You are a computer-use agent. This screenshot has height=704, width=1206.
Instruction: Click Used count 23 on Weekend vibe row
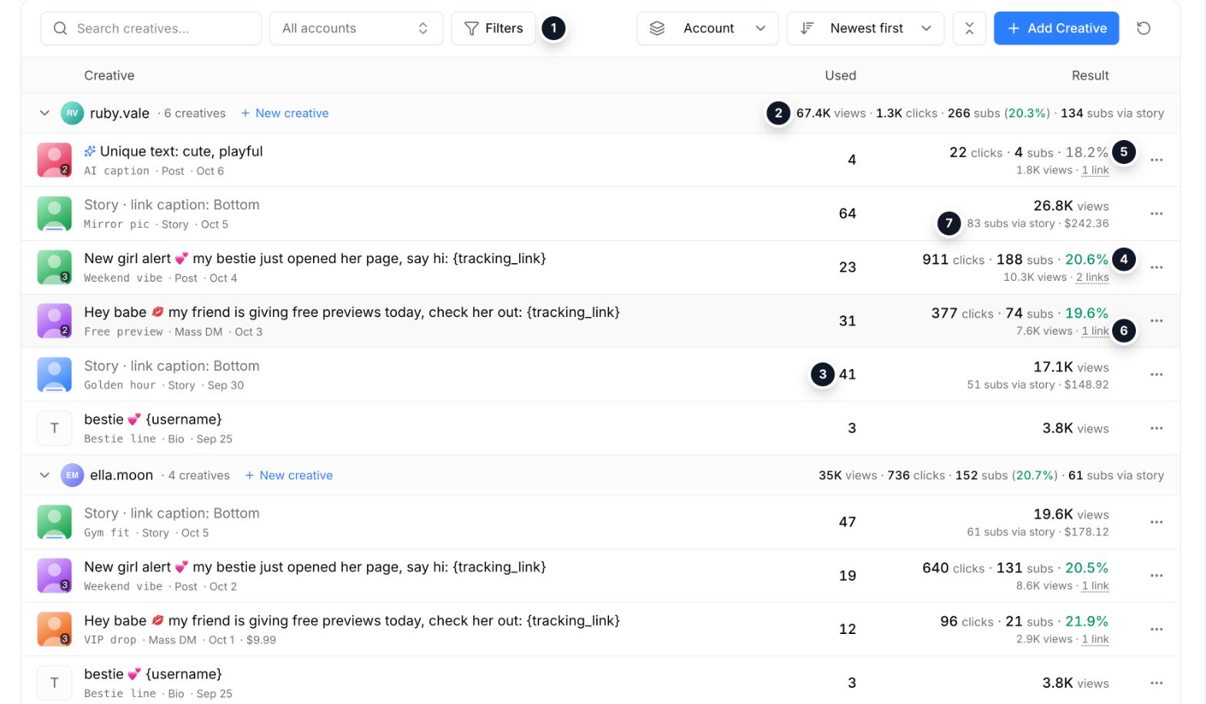pyautogui.click(x=848, y=268)
